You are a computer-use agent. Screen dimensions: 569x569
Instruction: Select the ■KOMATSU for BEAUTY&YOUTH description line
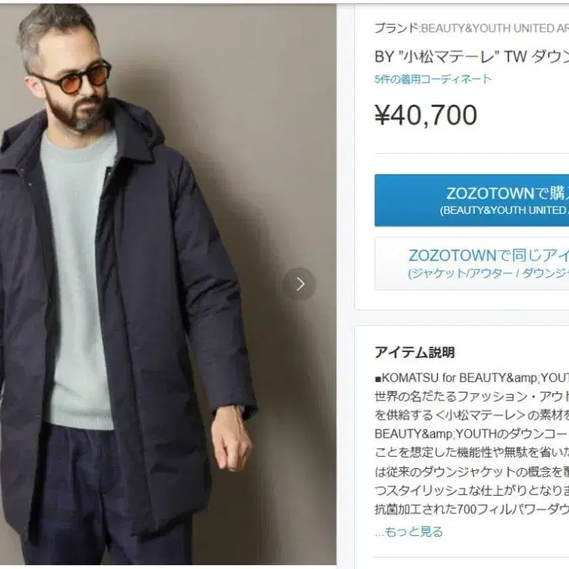coord(472,378)
